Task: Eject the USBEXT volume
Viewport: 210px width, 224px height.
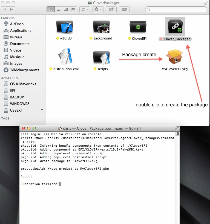Action: coord(42,110)
